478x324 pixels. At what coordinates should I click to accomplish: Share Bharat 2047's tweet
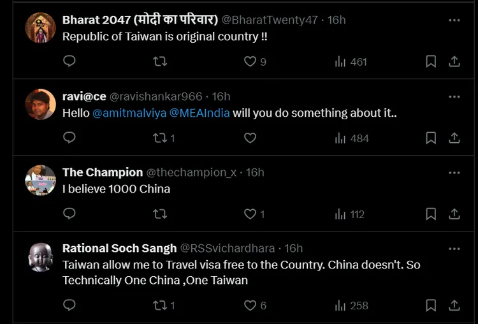coord(454,61)
